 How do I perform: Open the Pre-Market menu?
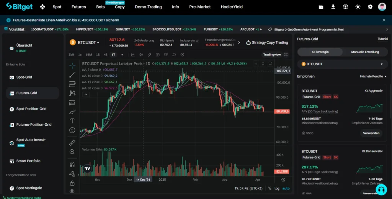(200, 7)
